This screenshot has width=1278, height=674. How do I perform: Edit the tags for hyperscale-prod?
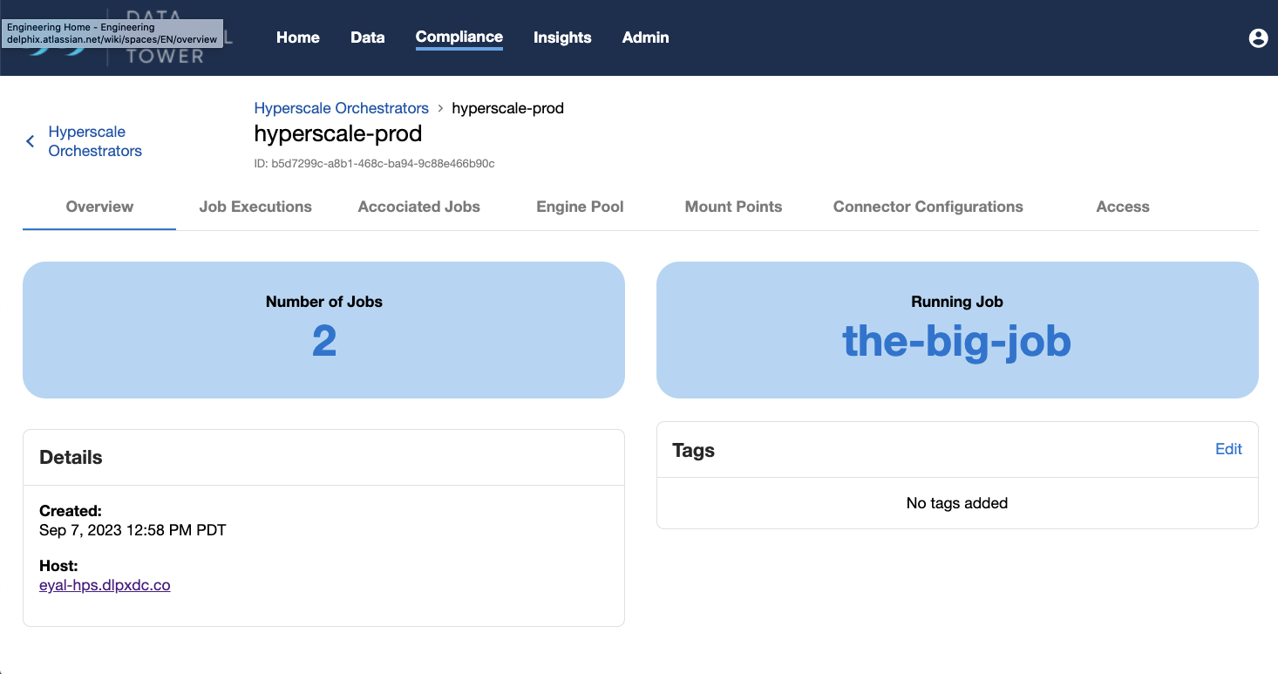1228,449
